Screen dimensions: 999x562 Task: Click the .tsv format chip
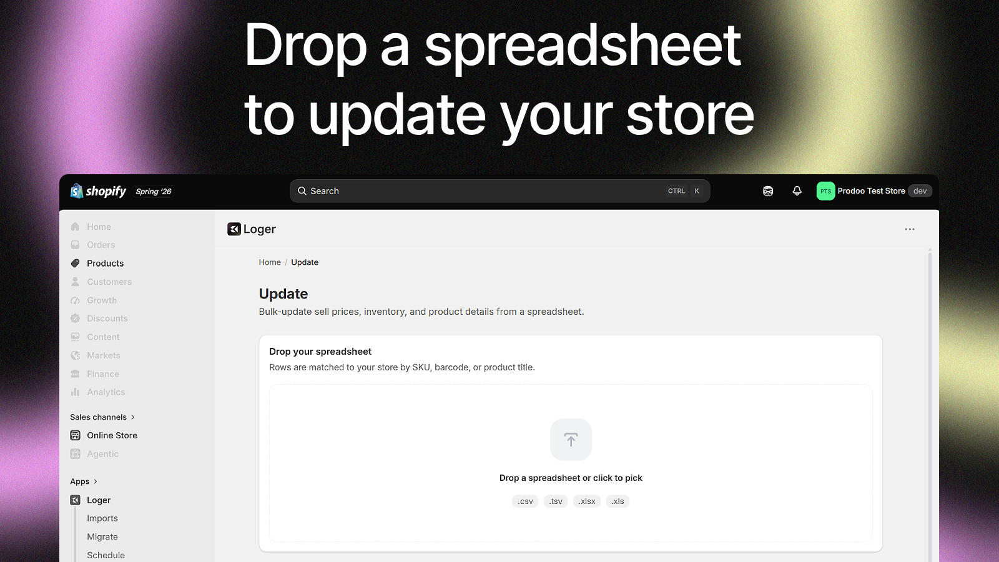point(556,501)
